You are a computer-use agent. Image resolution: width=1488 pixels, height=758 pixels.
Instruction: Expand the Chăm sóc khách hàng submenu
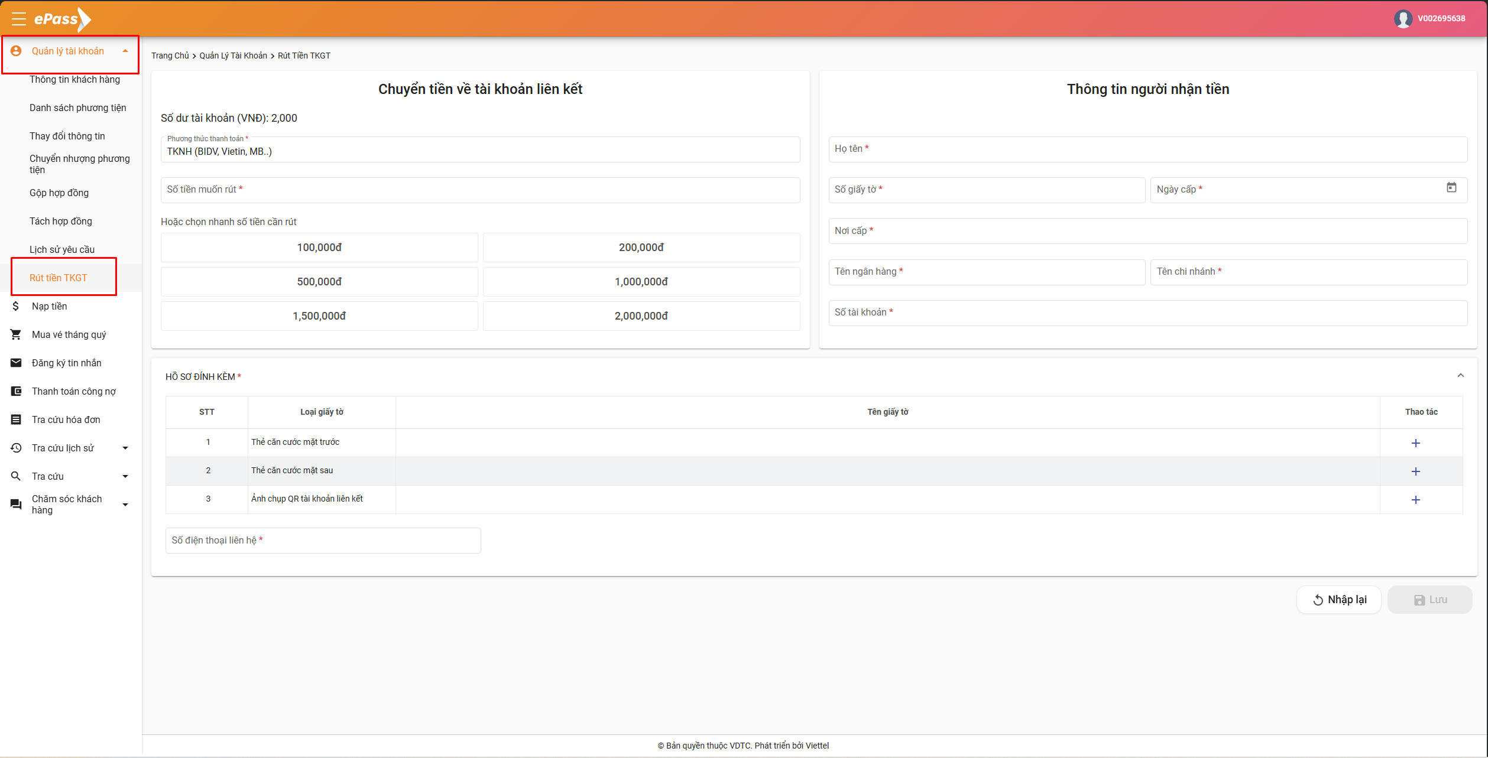[125, 505]
